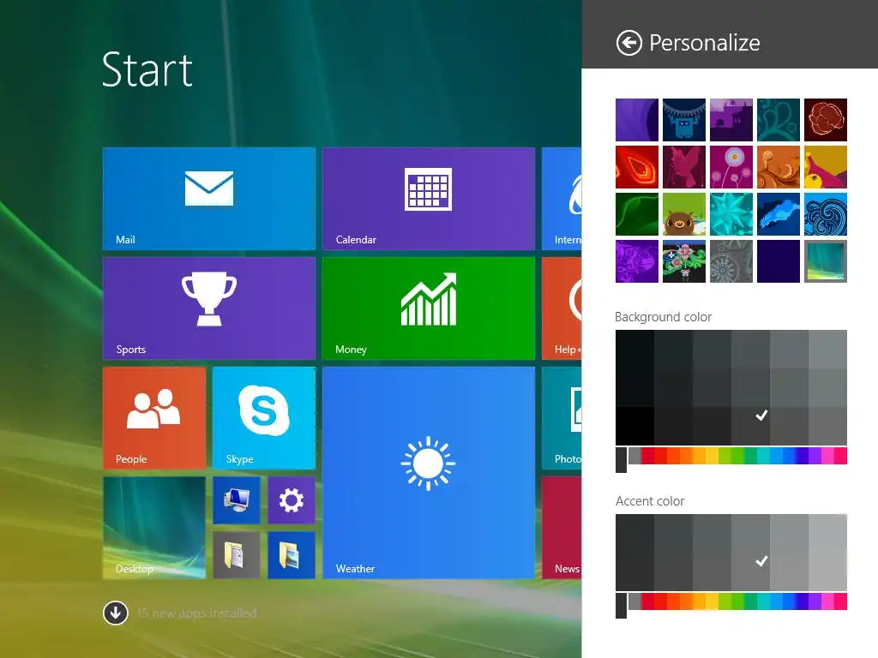Screen dimensions: 878x658
Task: Choose the lightest gray Accent color swatch
Action: coord(827,553)
